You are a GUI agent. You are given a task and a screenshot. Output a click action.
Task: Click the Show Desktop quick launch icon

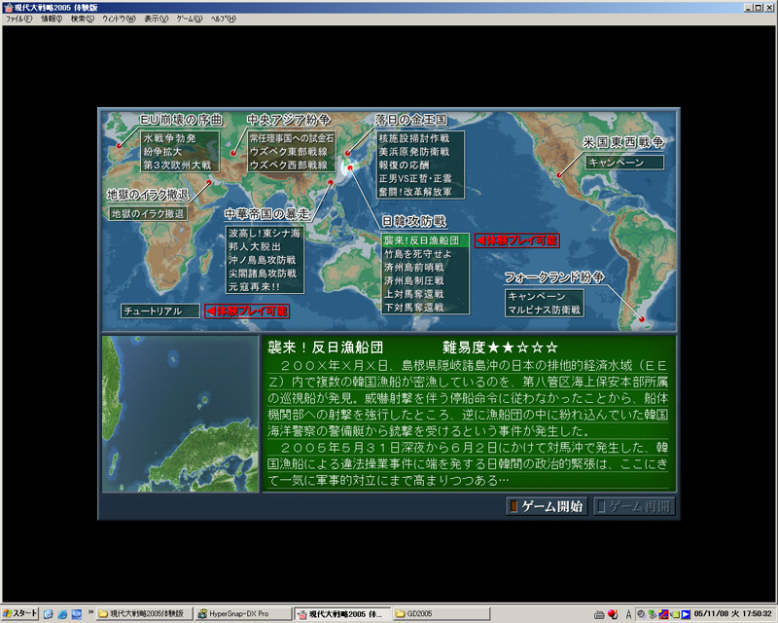(x=77, y=614)
